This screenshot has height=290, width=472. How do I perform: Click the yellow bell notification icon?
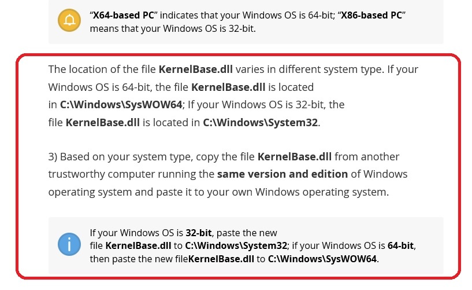[69, 21]
